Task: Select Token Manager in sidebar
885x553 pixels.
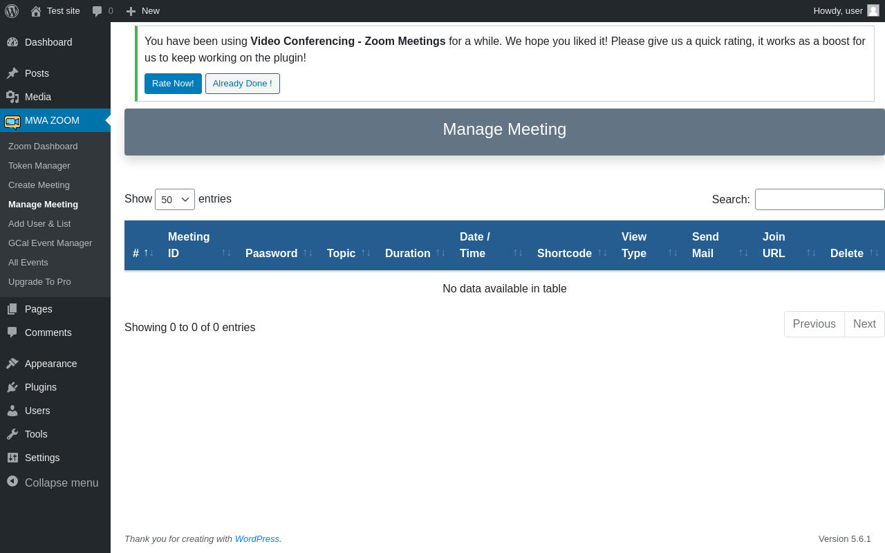Action: pos(39,166)
